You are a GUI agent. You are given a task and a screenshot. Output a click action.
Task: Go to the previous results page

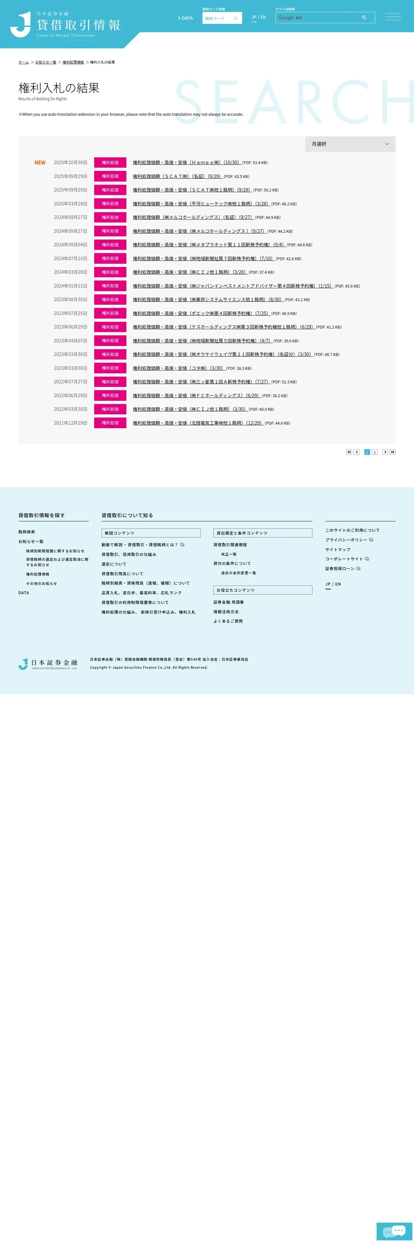357,452
